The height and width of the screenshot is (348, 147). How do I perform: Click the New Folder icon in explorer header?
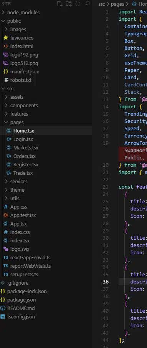[x=69, y=4]
